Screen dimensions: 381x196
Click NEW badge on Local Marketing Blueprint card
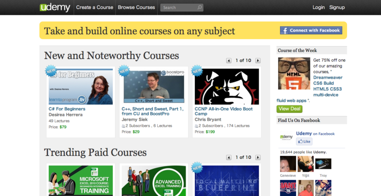click(x=197, y=167)
